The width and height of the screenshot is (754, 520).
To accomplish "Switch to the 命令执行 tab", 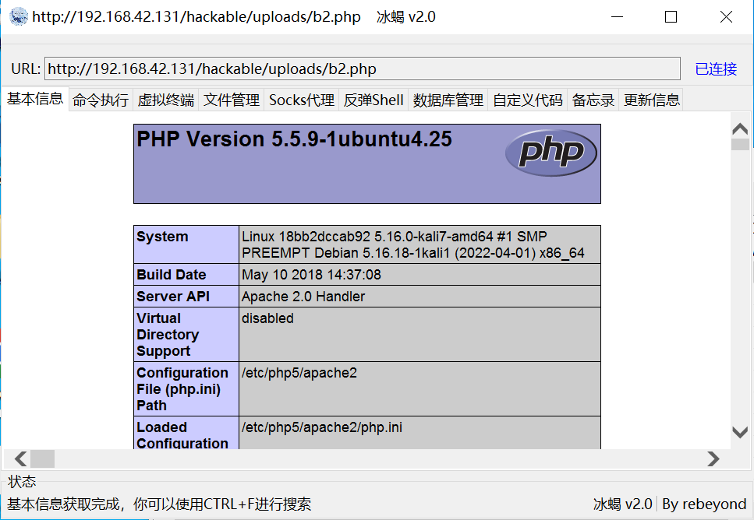I will pyautogui.click(x=101, y=100).
